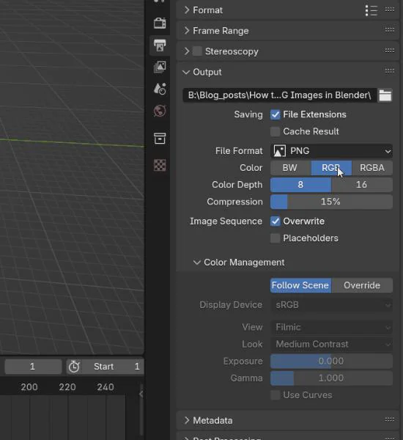Open the World properties globe tab

(x=160, y=111)
